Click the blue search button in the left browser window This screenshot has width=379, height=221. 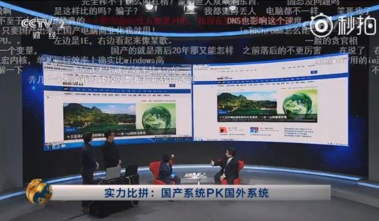[172, 86]
